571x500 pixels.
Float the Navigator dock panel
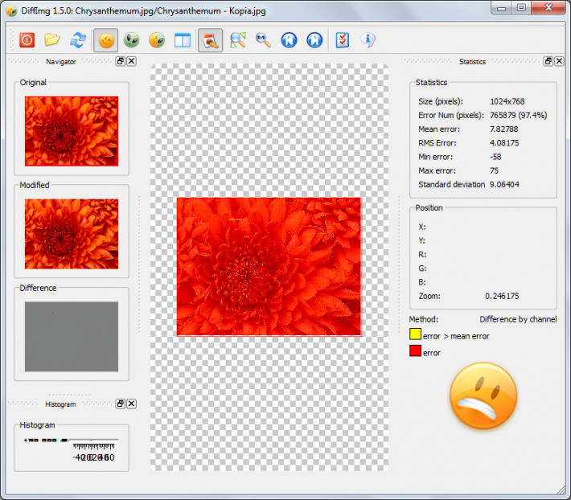pos(121,61)
